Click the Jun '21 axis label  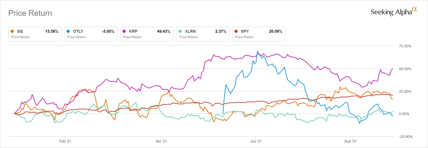point(255,141)
